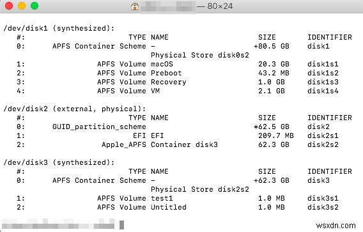Click the 'disk1s1' identifier
Screen dimensions: 363x232
[x=323, y=64]
